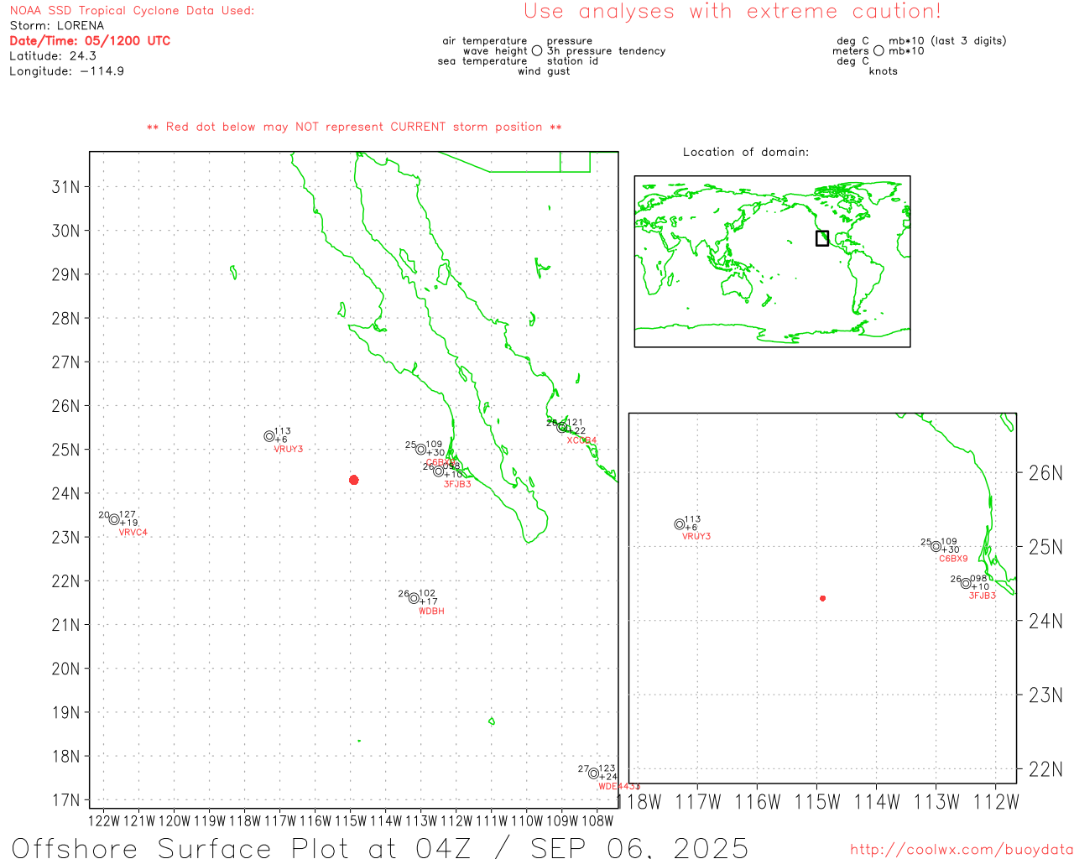
Task: Click the '127' pressure value near VRVC4
Action: [x=128, y=515]
